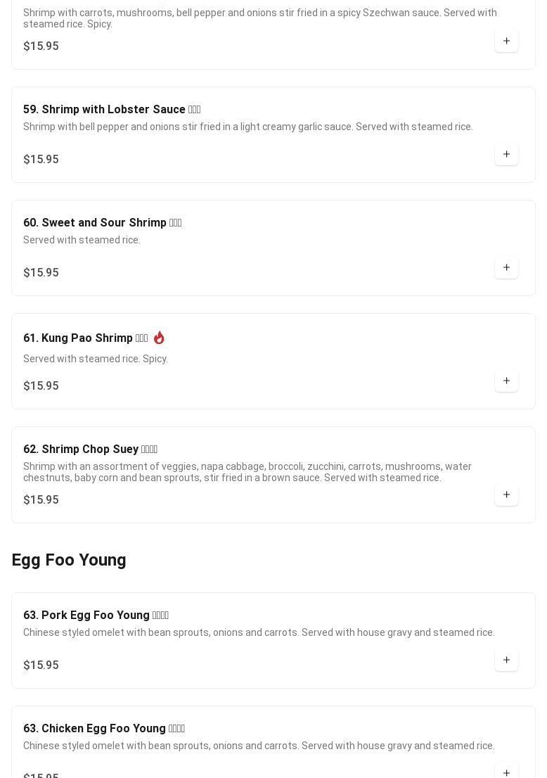This screenshot has width=547, height=778.
Task: Add Shrimp with Lobster Sauce to order
Action: pos(506,154)
